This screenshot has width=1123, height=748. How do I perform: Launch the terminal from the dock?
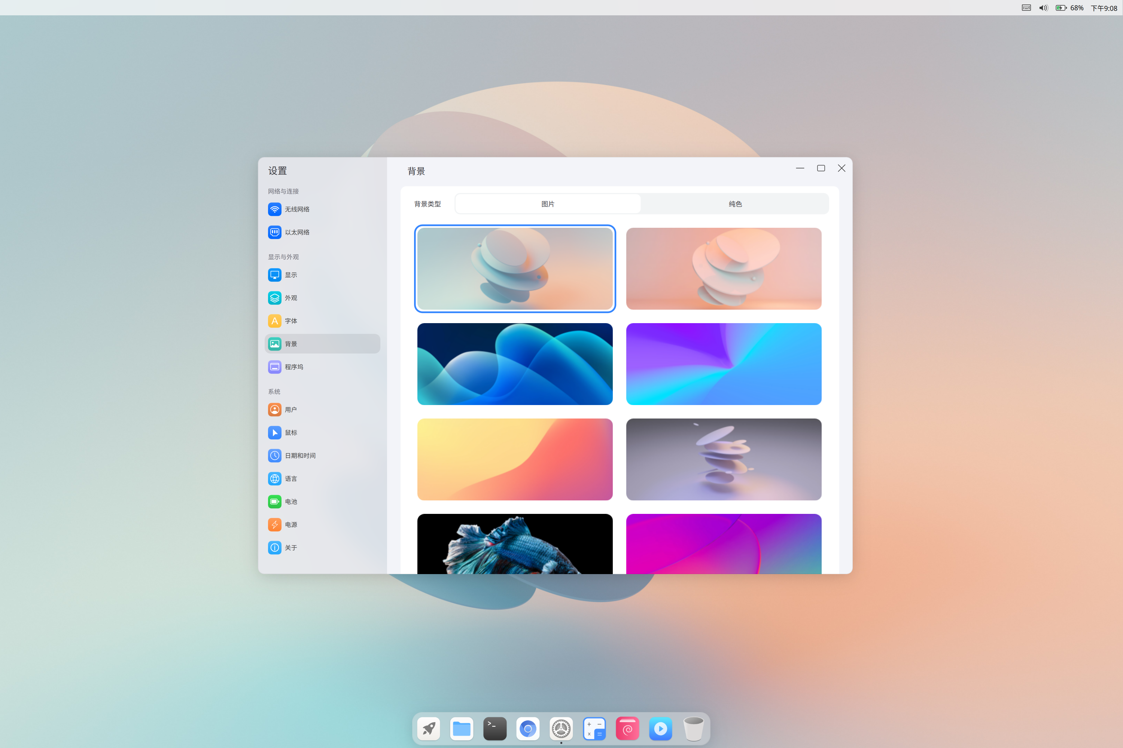(x=494, y=729)
